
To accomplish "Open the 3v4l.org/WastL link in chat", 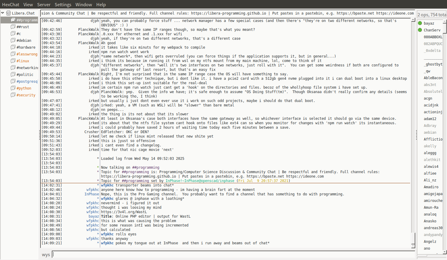I will [x=124, y=212].
